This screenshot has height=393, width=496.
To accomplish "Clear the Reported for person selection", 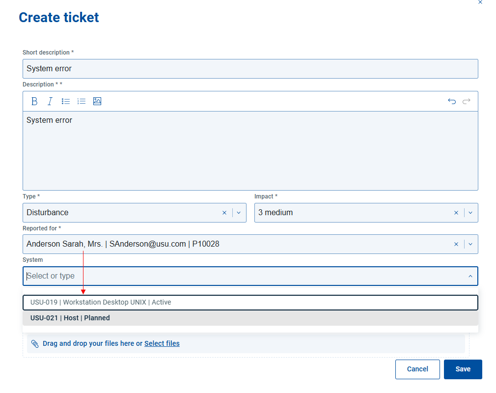I will (x=456, y=244).
